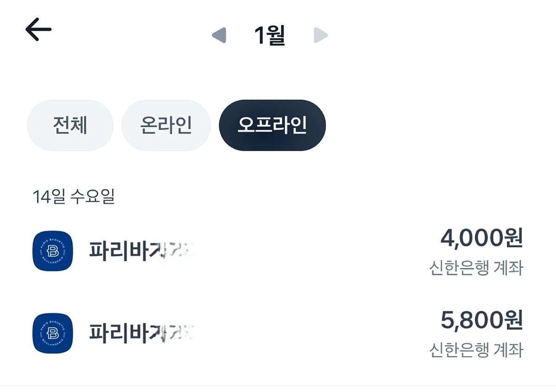Go back using the left arrow
556x392 pixels.
pyautogui.click(x=38, y=31)
